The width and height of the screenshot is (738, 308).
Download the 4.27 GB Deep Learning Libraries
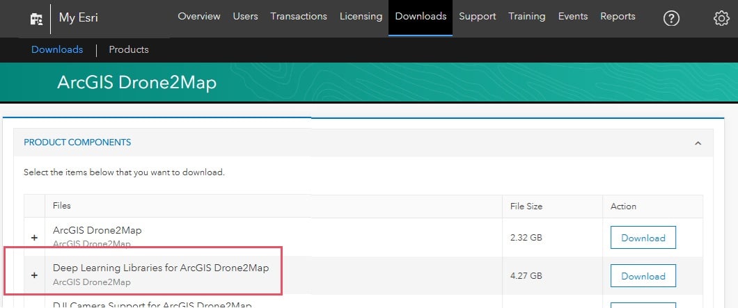click(x=643, y=275)
